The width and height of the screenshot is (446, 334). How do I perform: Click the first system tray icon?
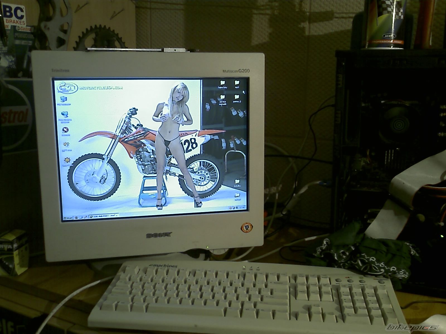pos(231,208)
